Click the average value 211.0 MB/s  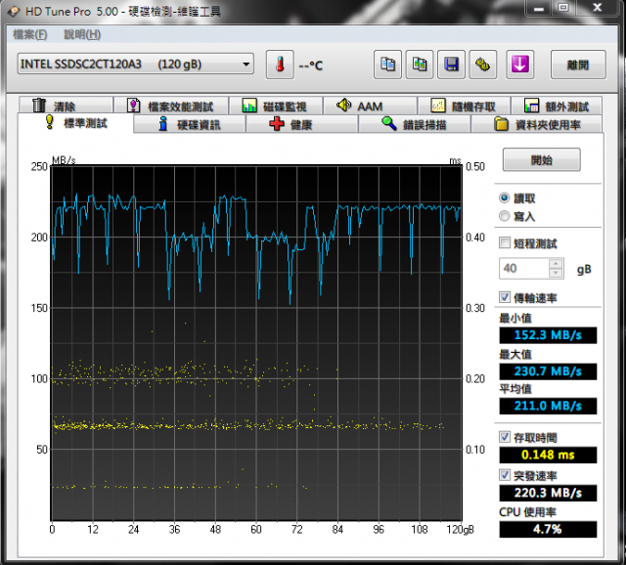click(548, 406)
